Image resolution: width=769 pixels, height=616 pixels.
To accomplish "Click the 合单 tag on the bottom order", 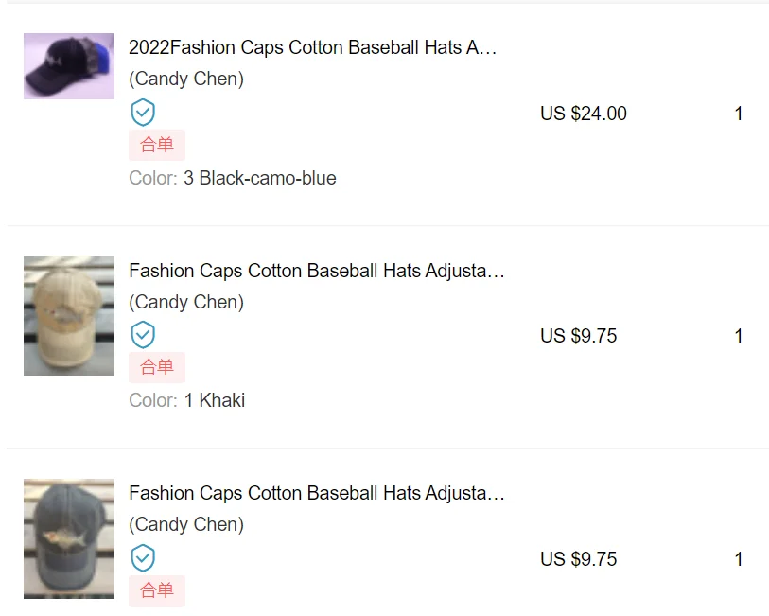I will pos(156,590).
